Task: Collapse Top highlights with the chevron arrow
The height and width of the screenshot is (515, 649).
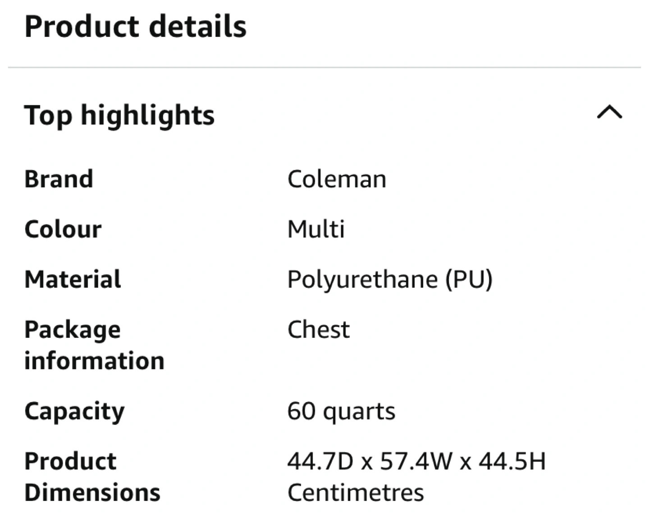Action: tap(609, 112)
